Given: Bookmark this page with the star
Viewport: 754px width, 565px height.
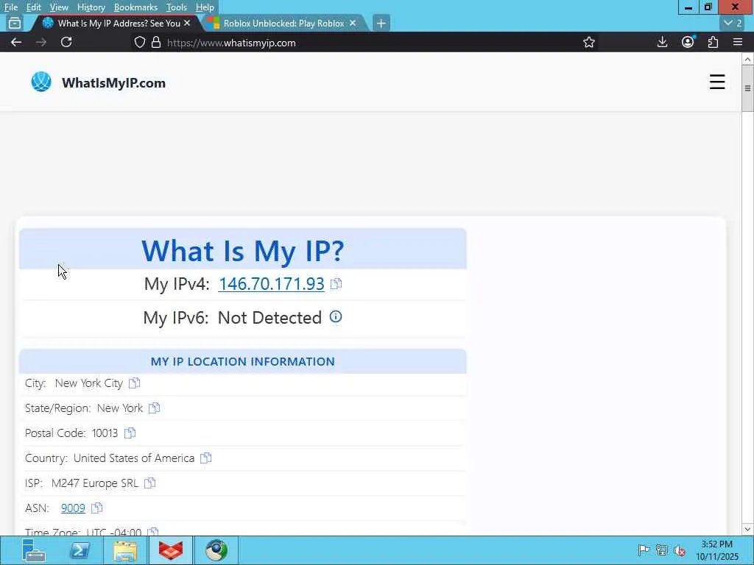Looking at the screenshot, I should click(588, 43).
